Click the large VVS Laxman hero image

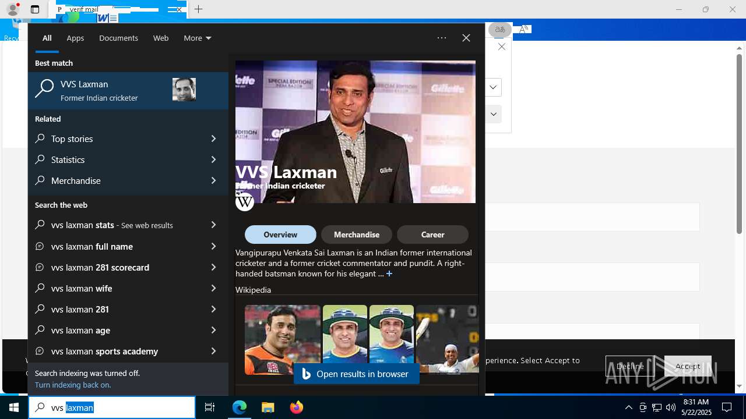tap(356, 132)
